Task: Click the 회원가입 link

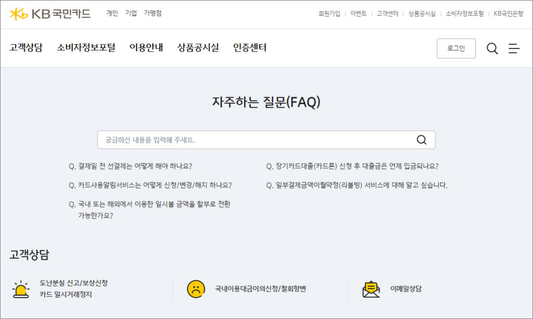Action: click(329, 14)
